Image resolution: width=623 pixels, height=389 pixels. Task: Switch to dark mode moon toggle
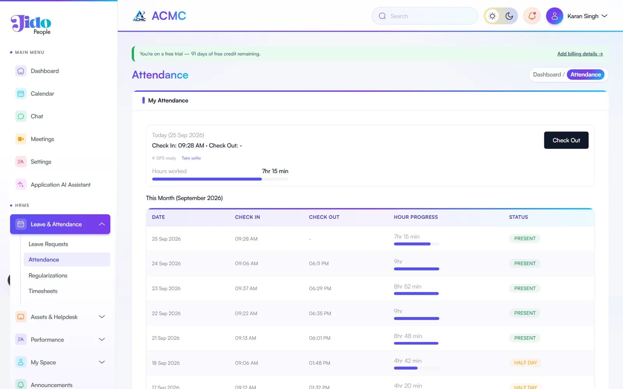[x=509, y=16]
